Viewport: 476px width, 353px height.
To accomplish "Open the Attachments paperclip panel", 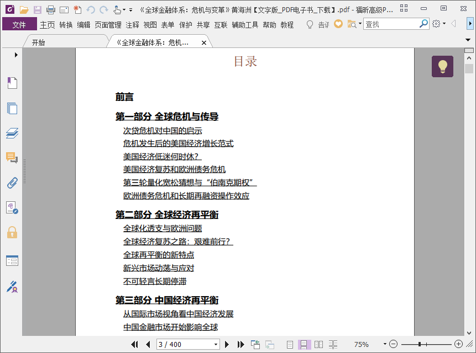I will pyautogui.click(x=12, y=183).
